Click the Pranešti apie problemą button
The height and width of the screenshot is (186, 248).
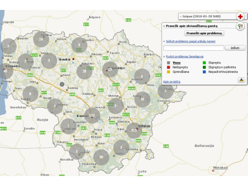pyautogui.click(x=204, y=33)
